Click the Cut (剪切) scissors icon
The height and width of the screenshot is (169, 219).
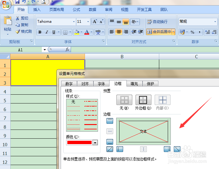click(18, 18)
